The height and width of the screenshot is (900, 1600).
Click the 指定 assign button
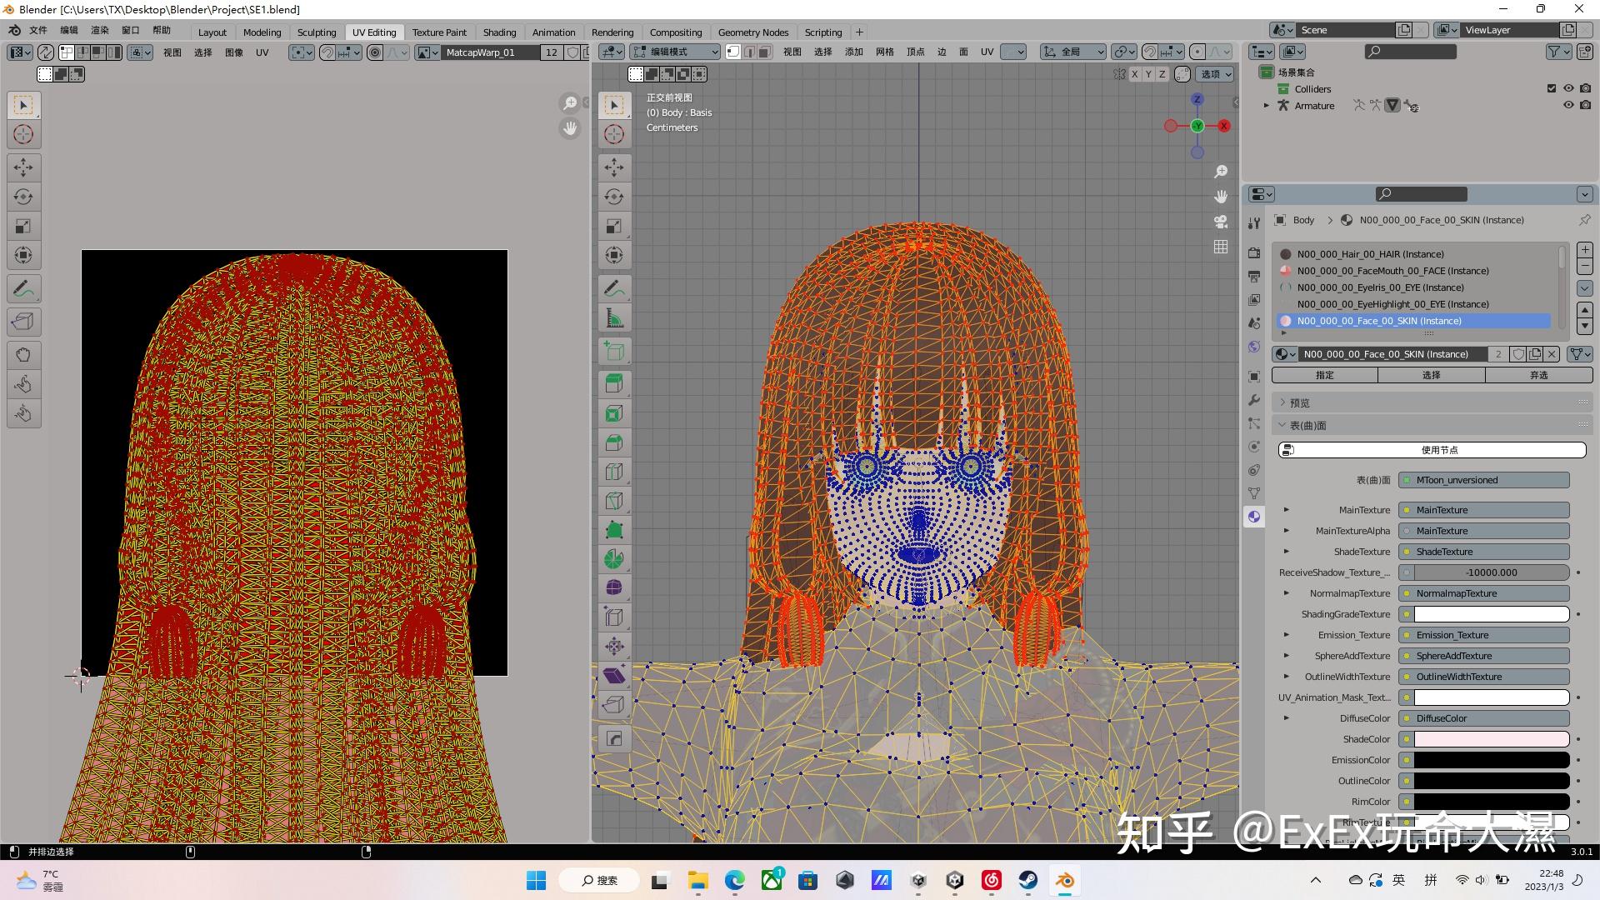tap(1324, 376)
